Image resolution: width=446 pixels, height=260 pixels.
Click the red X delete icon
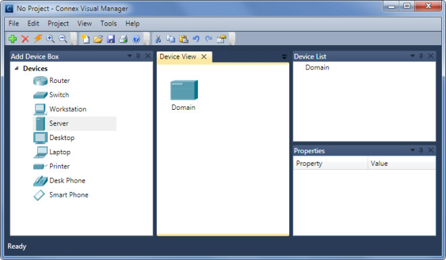[x=25, y=39]
